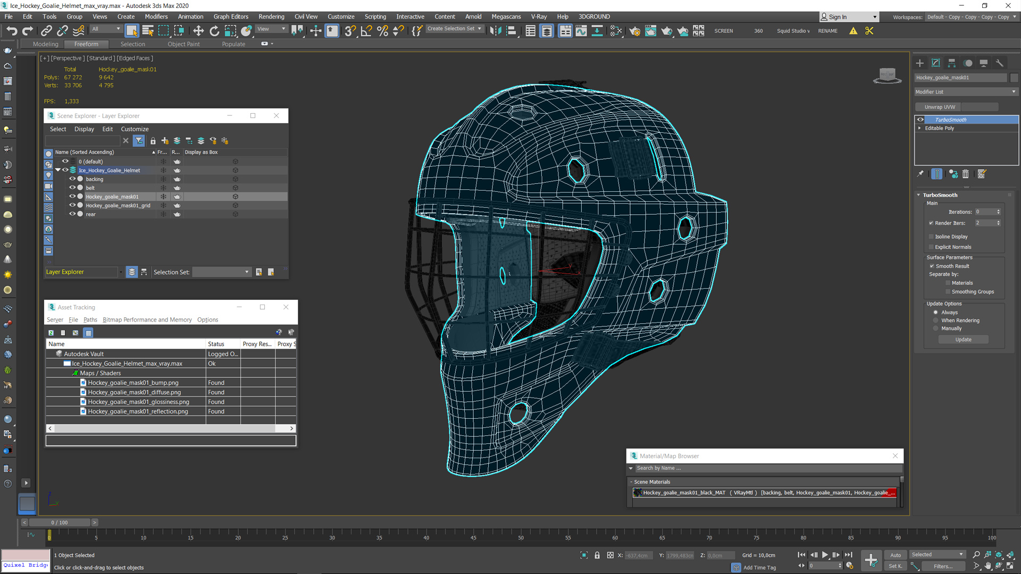The width and height of the screenshot is (1021, 574).
Task: Click the Mirror tool icon
Action: coord(496,31)
